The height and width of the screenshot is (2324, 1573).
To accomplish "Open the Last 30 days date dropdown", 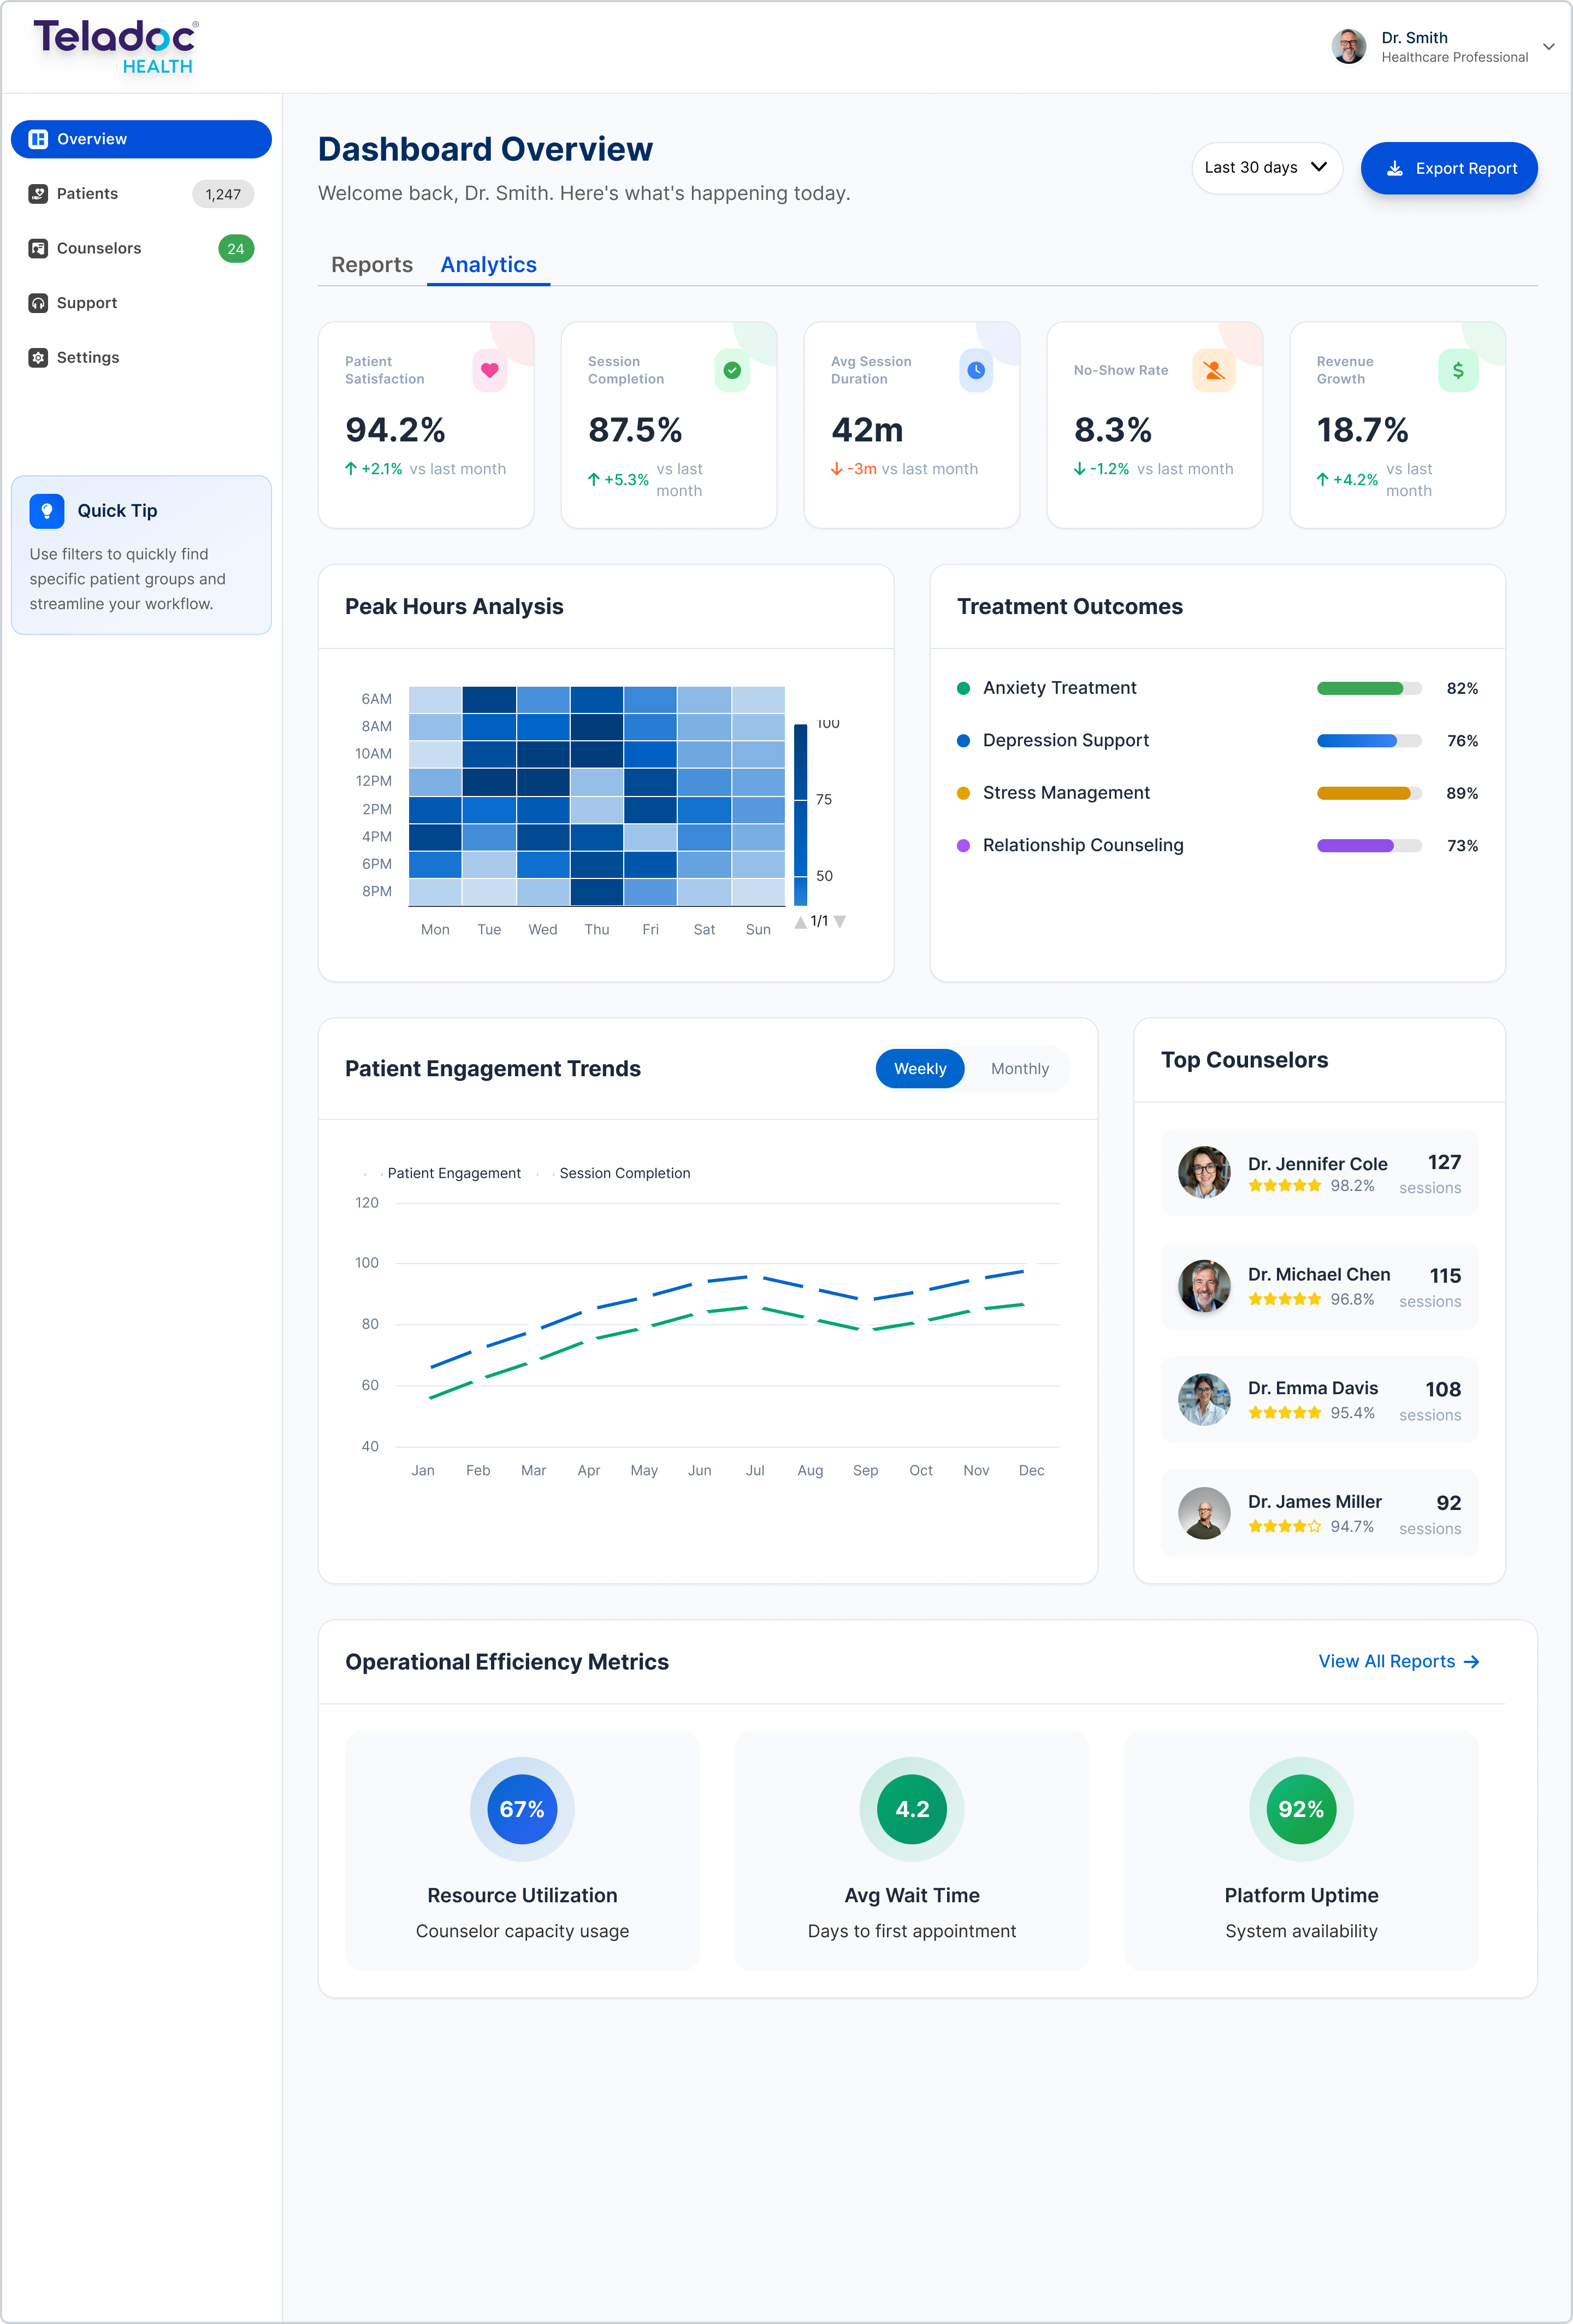I will click(x=1266, y=168).
